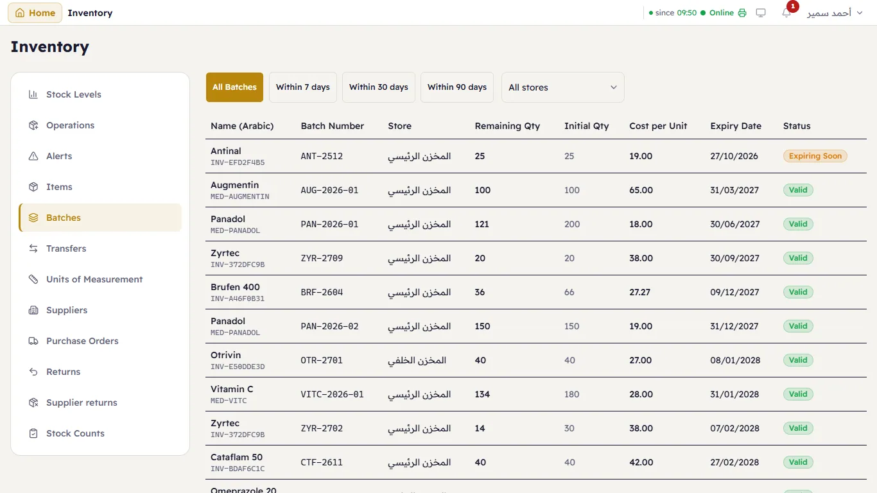Click the Operations box icon
877x493 pixels.
tap(33, 125)
